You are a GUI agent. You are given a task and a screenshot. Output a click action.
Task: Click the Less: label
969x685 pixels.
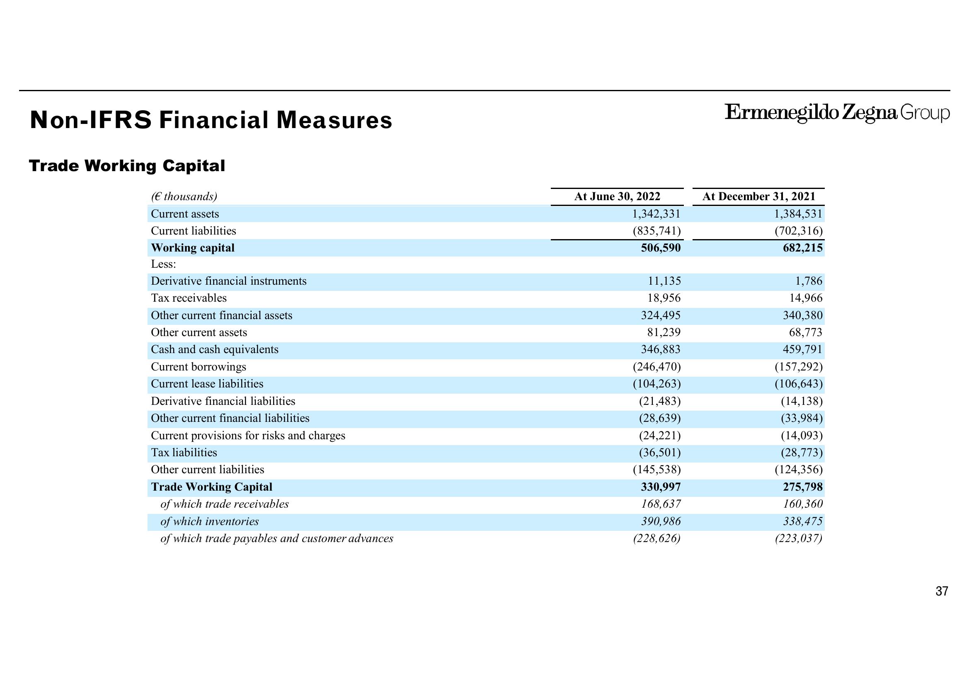[x=163, y=264]
